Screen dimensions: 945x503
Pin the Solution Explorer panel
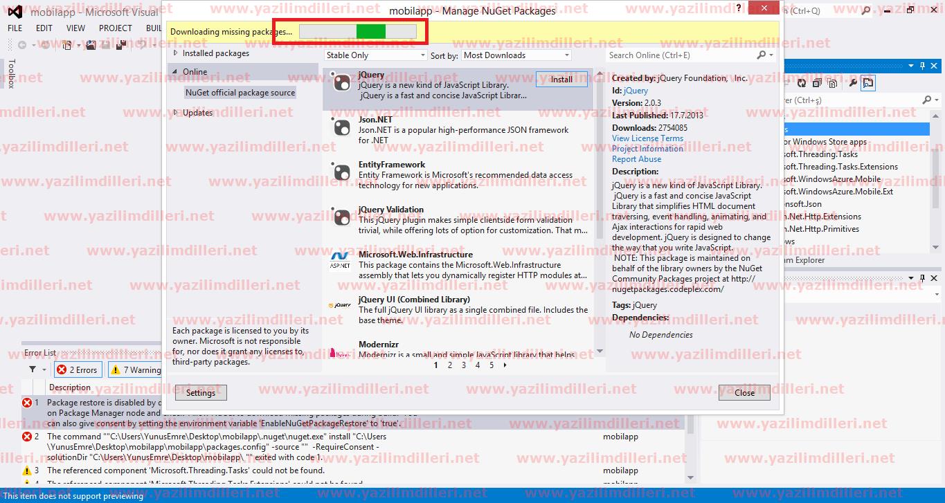(x=923, y=66)
